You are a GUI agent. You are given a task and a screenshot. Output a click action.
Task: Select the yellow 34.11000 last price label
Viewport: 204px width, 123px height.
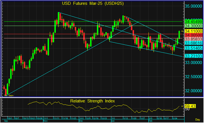click(193, 31)
